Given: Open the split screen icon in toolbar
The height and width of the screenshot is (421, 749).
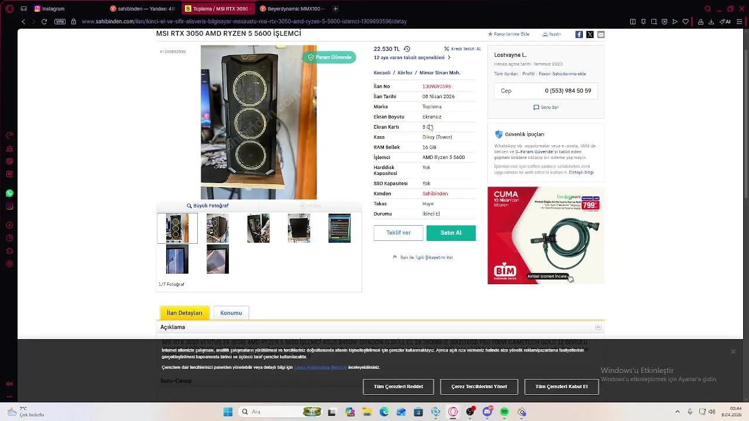Looking at the screenshot, I should (x=633, y=22).
